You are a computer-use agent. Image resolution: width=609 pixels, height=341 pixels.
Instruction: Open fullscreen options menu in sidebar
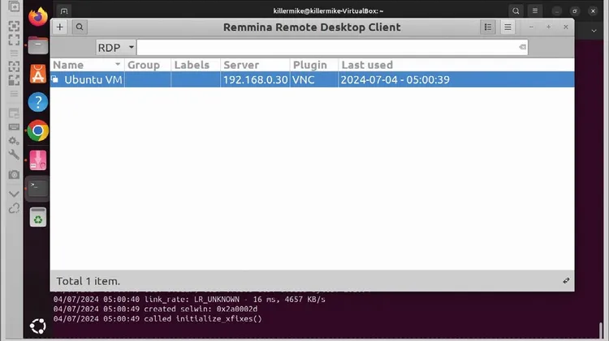[x=14, y=53]
